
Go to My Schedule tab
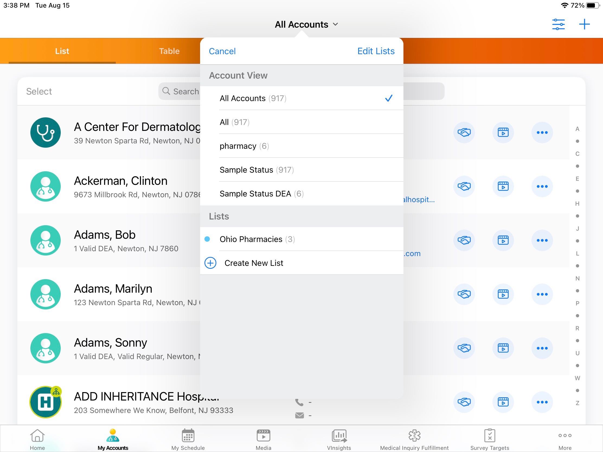tap(188, 439)
